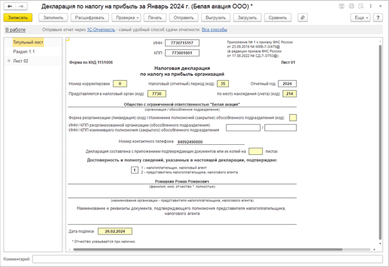Open the Проверка dropdown button
Viewport: 389px width, 267px height.
click(x=126, y=18)
